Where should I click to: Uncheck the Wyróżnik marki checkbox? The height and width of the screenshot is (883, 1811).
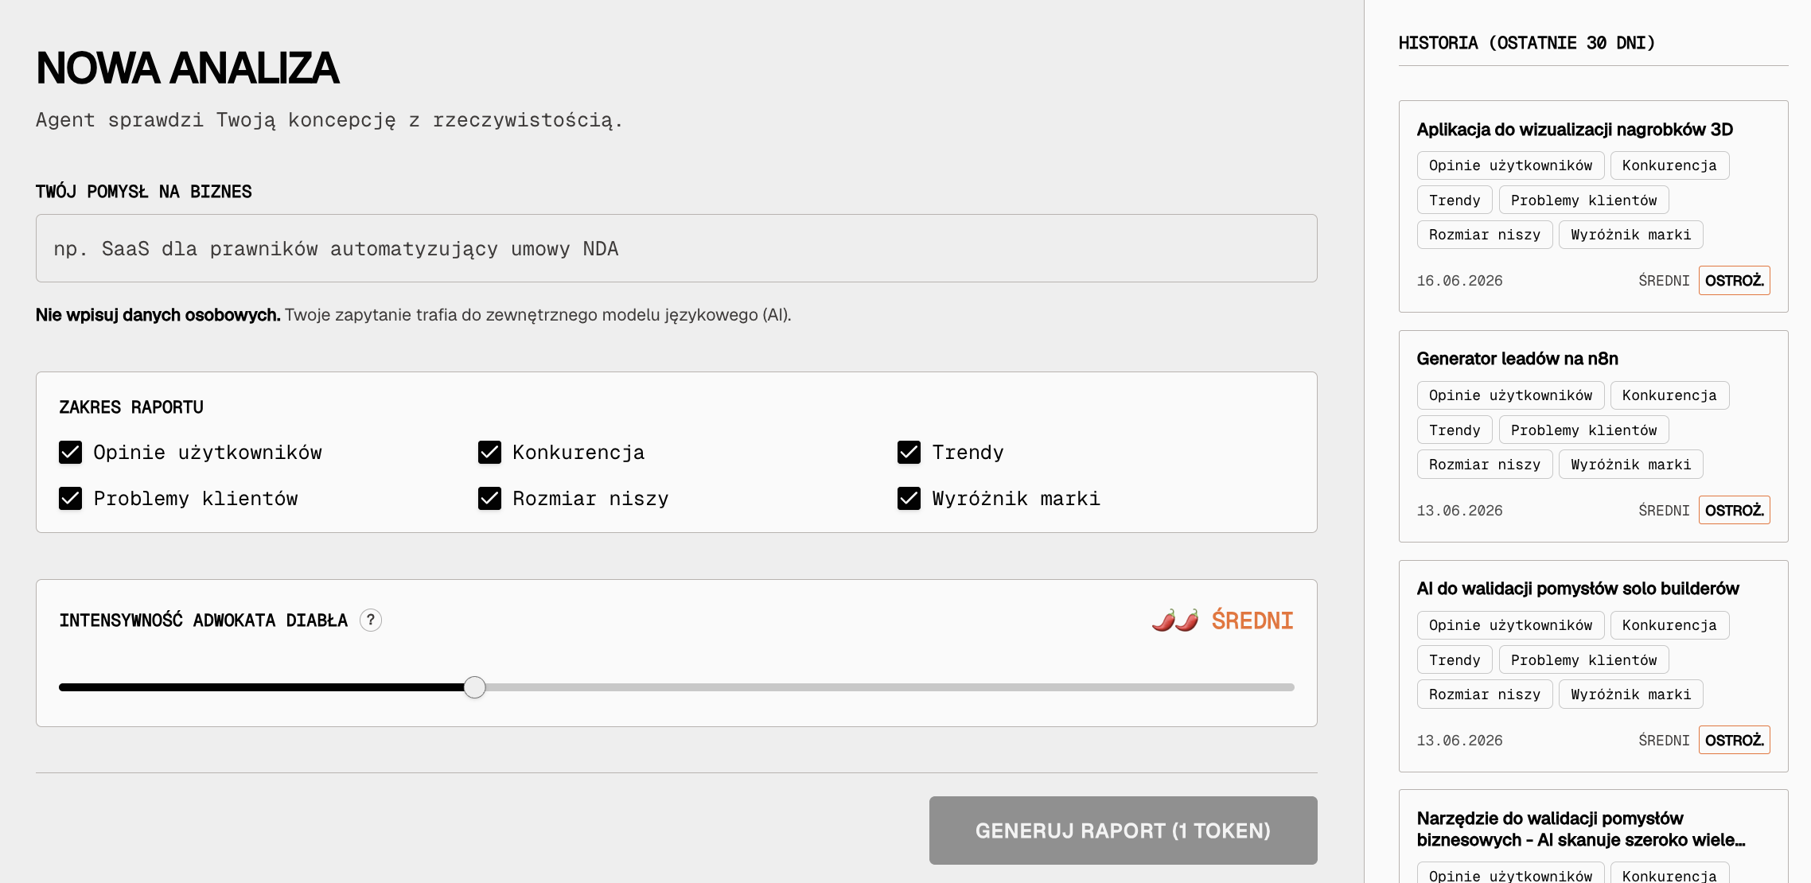click(909, 499)
